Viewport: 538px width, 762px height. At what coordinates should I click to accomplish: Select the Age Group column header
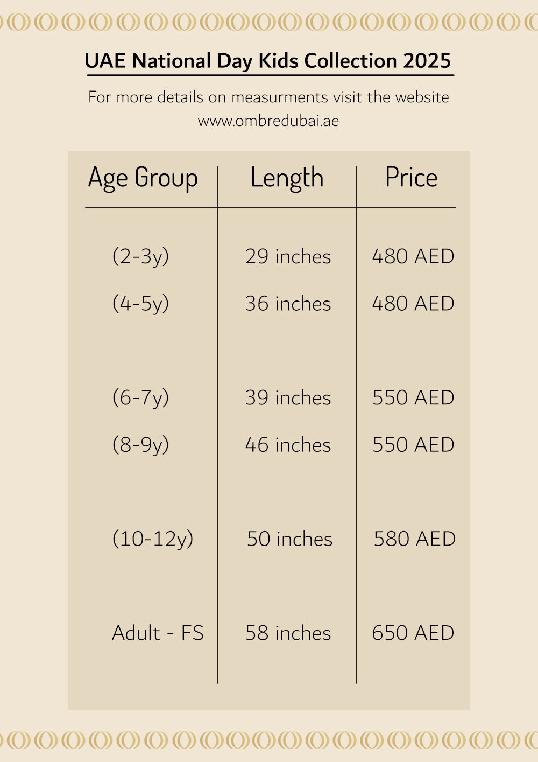pyautogui.click(x=143, y=178)
